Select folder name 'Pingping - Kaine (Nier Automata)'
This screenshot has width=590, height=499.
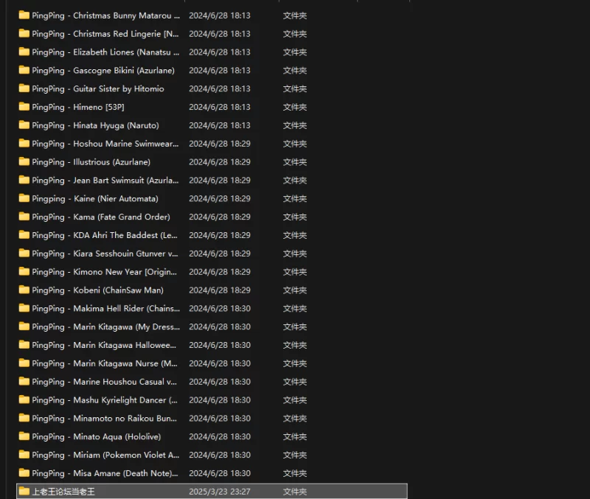95,198
